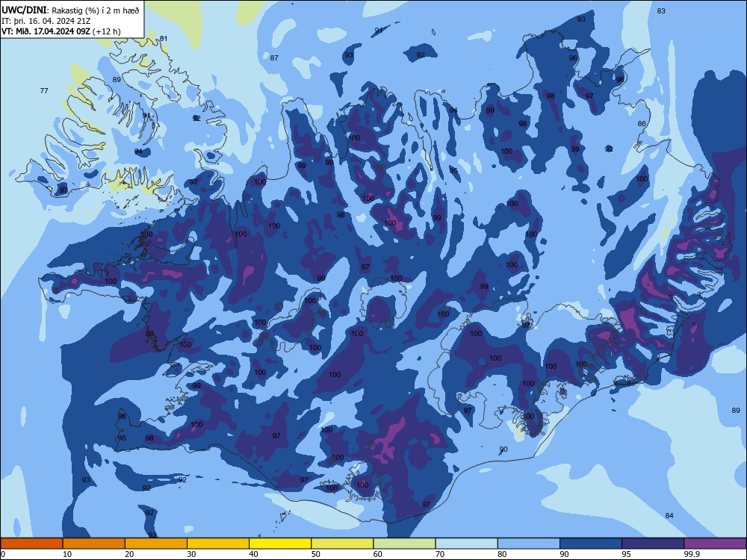Click the 95–99.9 navy legend swatch
This screenshot has width=747, height=560.
(x=653, y=544)
